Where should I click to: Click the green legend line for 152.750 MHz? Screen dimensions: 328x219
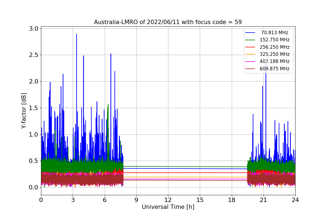point(250,40)
